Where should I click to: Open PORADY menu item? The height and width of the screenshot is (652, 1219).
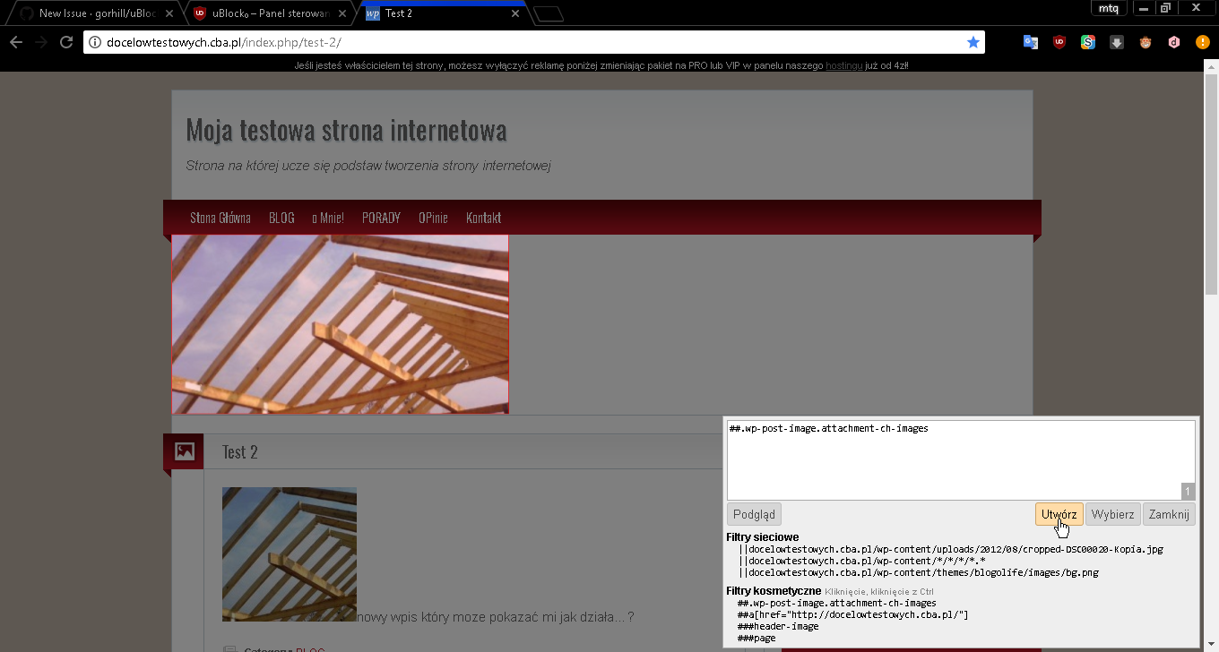click(381, 218)
